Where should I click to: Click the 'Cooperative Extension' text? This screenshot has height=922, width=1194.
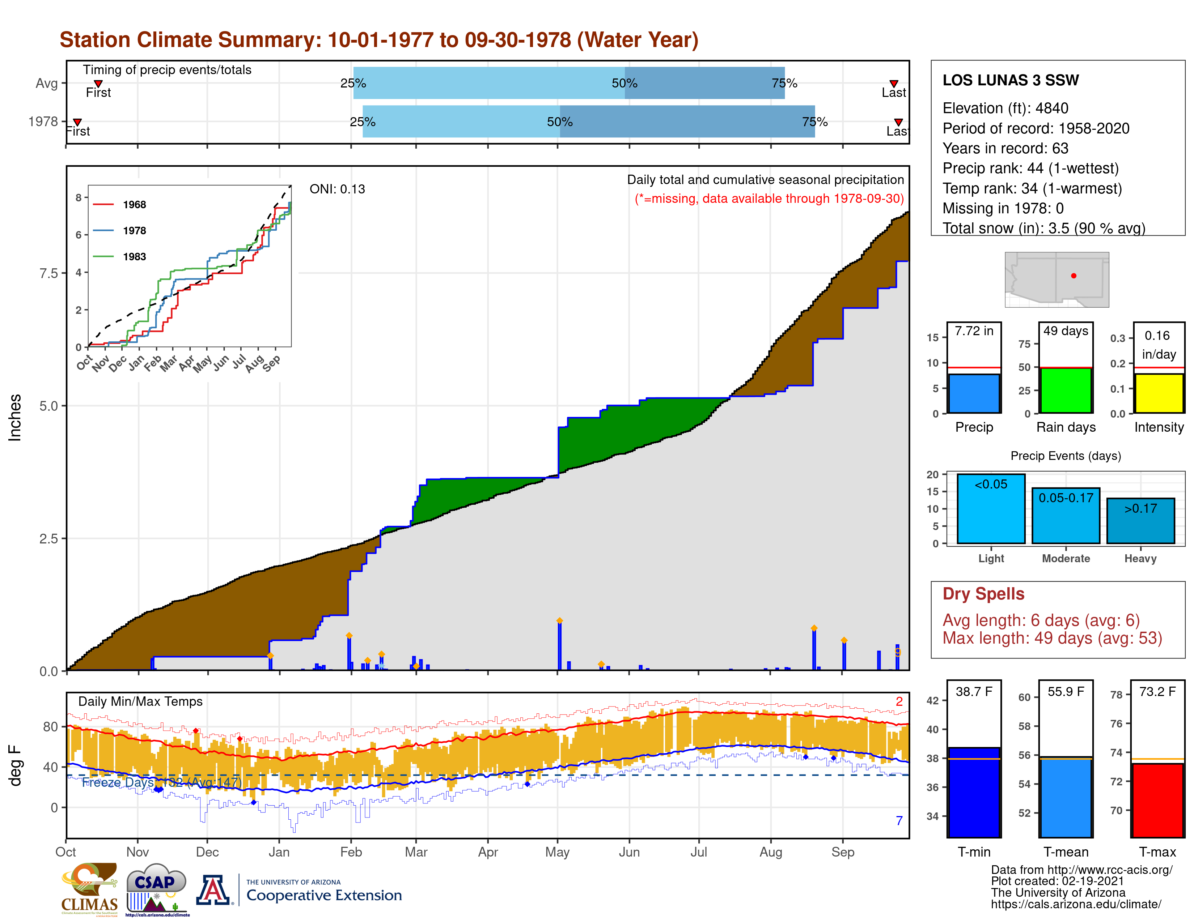[x=324, y=895]
